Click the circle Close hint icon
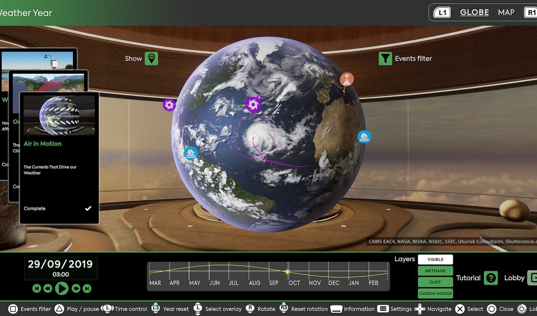The width and height of the screenshot is (537, 316). tap(491, 309)
